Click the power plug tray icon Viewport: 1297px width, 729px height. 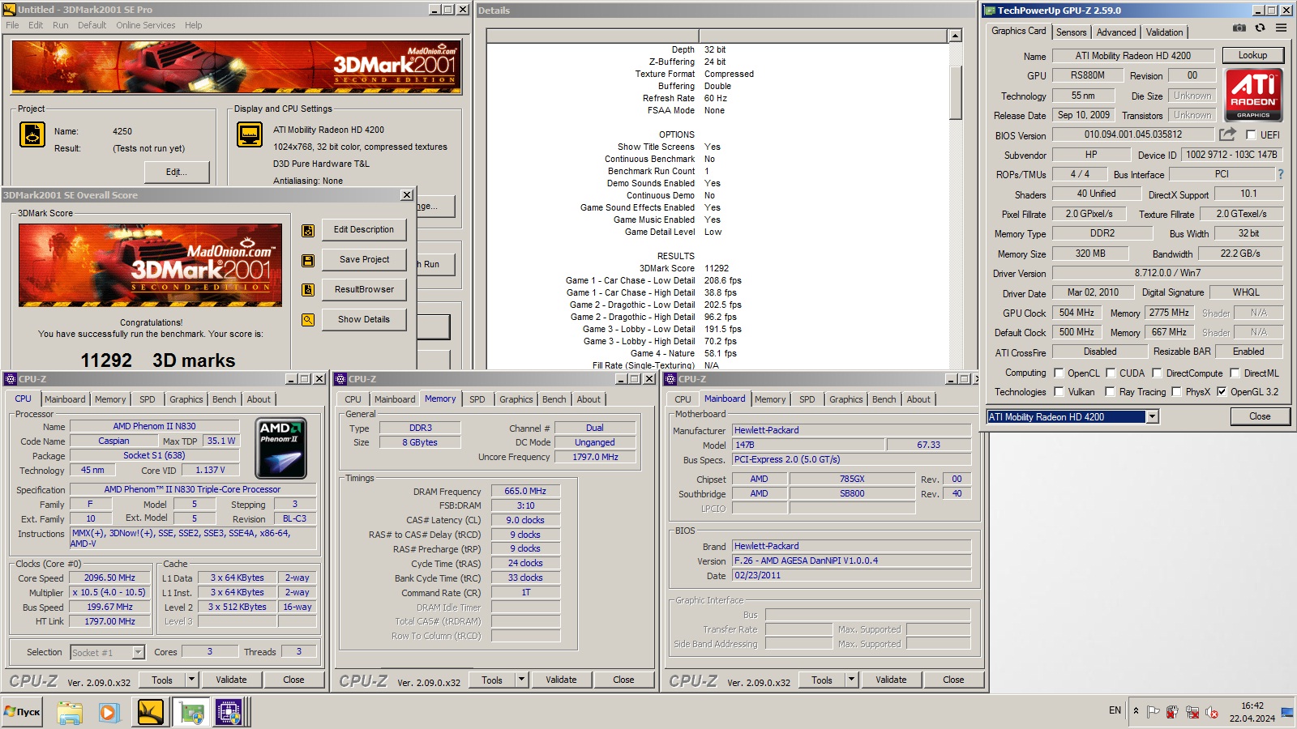pos(1172,712)
